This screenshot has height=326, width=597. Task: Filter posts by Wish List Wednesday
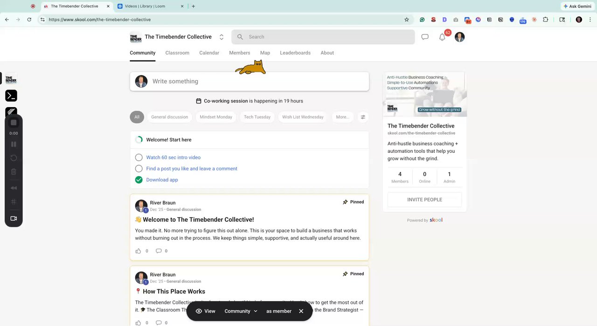(x=303, y=117)
